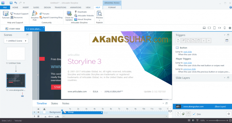Open the EULA link
Screen dimensions: 232x123
(95, 92)
